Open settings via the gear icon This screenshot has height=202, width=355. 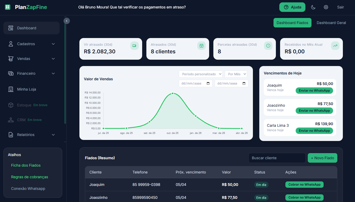pos(326,7)
